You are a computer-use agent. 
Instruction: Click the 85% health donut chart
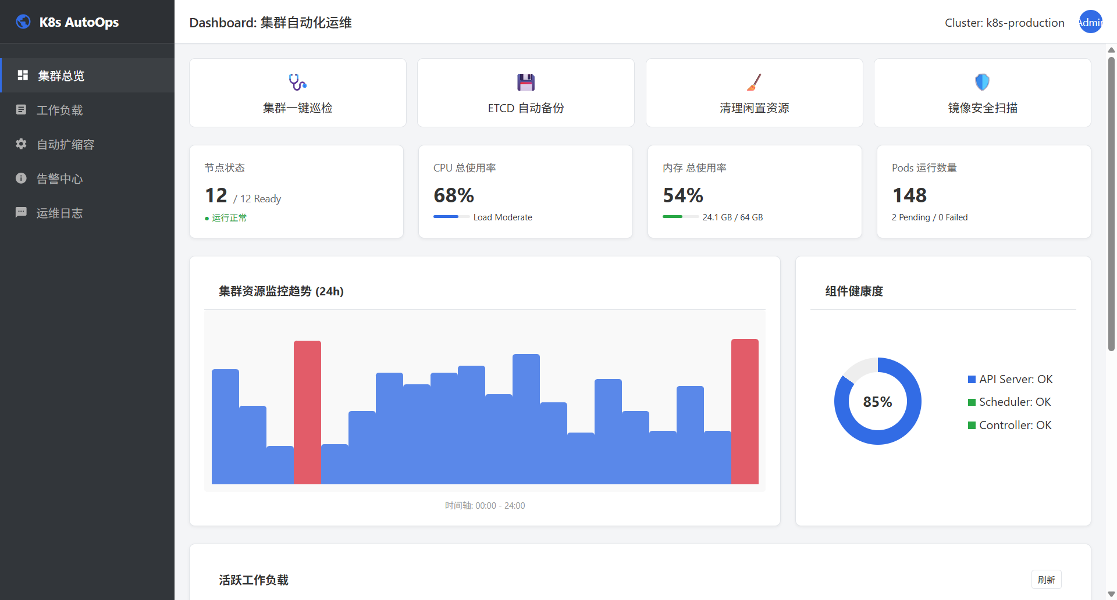(x=877, y=401)
